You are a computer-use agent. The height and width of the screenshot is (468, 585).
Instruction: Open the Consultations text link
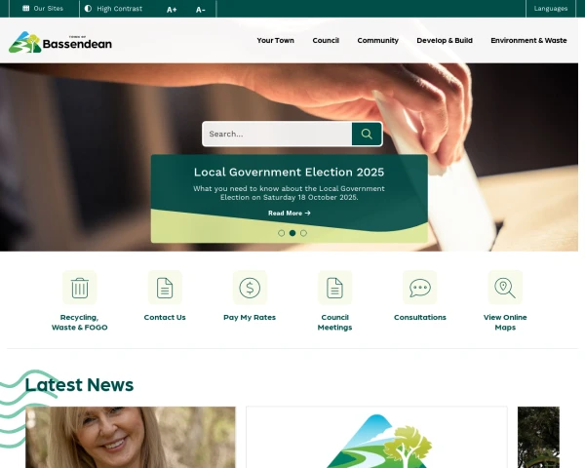click(x=419, y=317)
